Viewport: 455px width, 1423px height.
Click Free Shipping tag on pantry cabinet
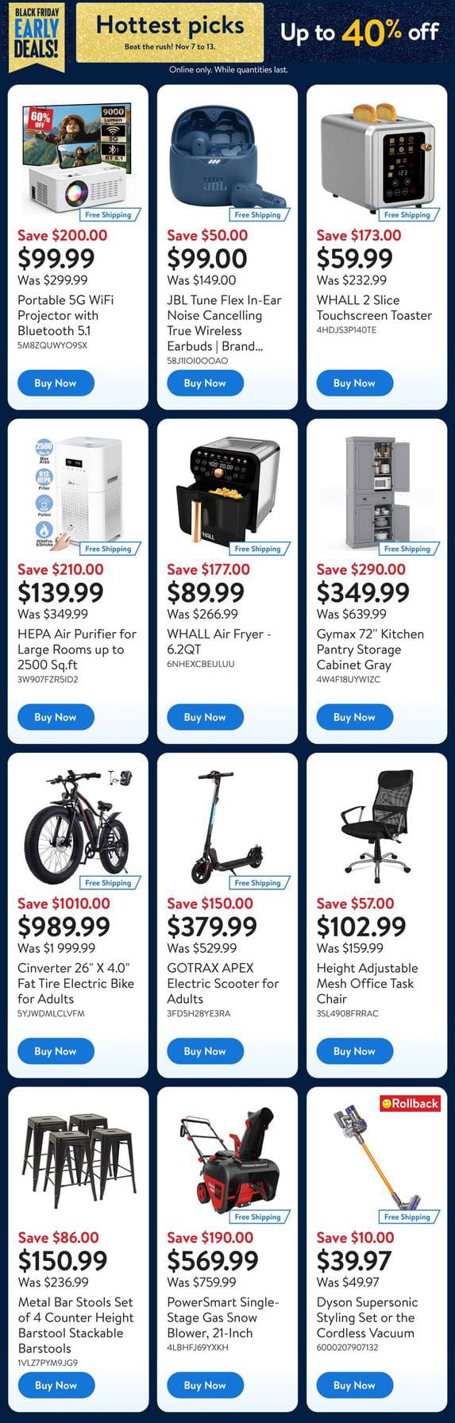408,548
